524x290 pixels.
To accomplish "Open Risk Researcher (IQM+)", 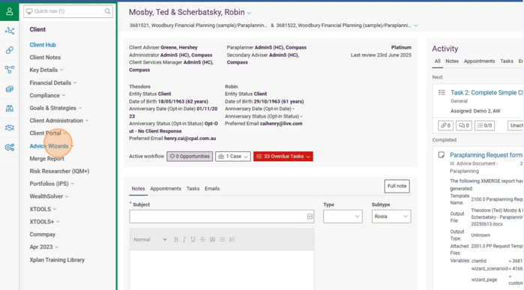I will [x=59, y=171].
